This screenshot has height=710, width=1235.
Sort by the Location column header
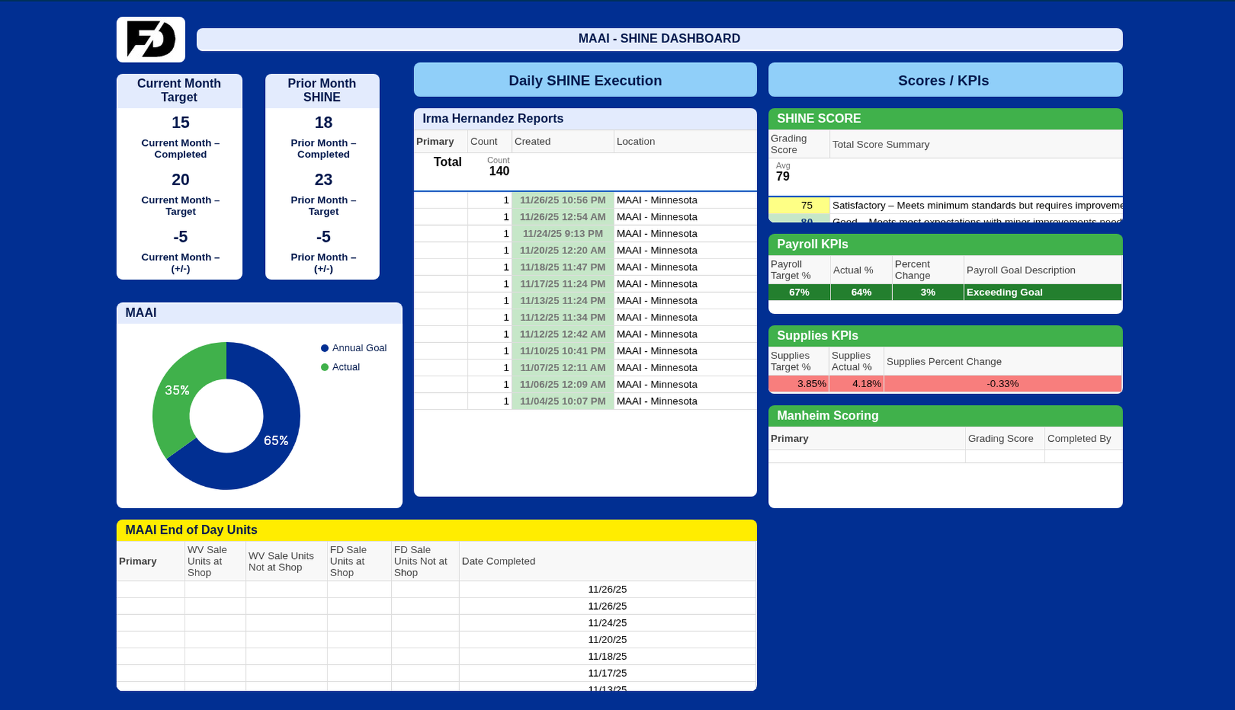coord(636,141)
